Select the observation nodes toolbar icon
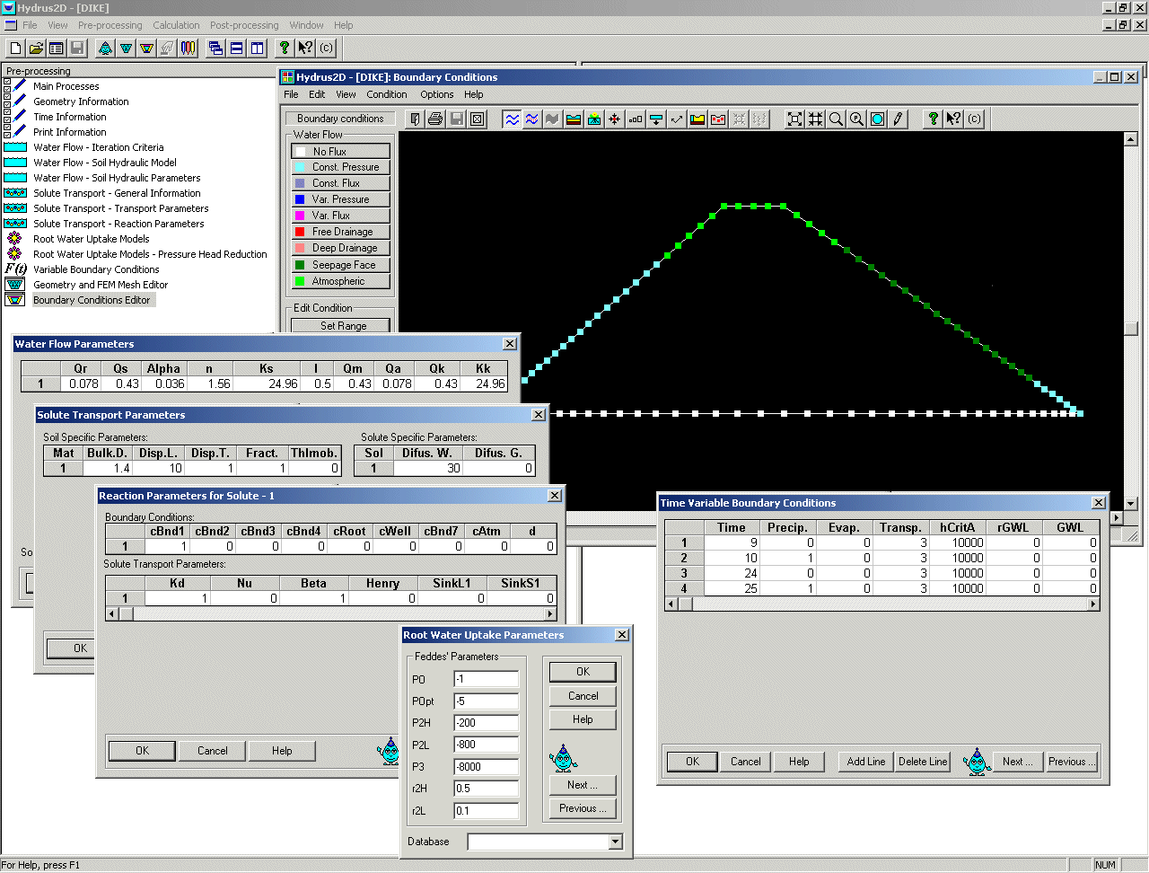 coord(615,119)
